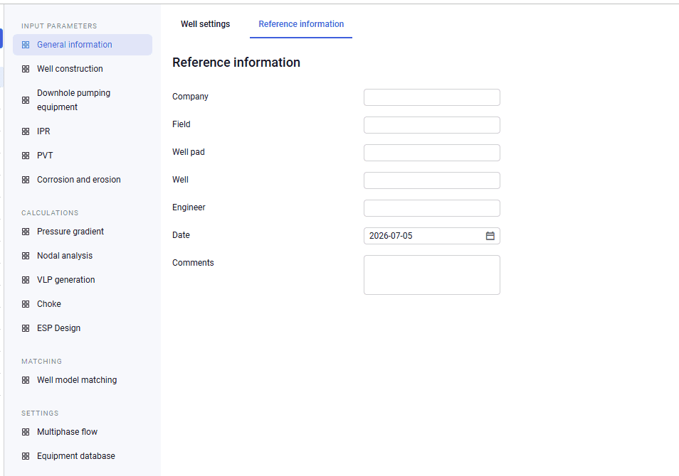The width and height of the screenshot is (679, 476).
Task: Open the Equipment database
Action: click(83, 457)
